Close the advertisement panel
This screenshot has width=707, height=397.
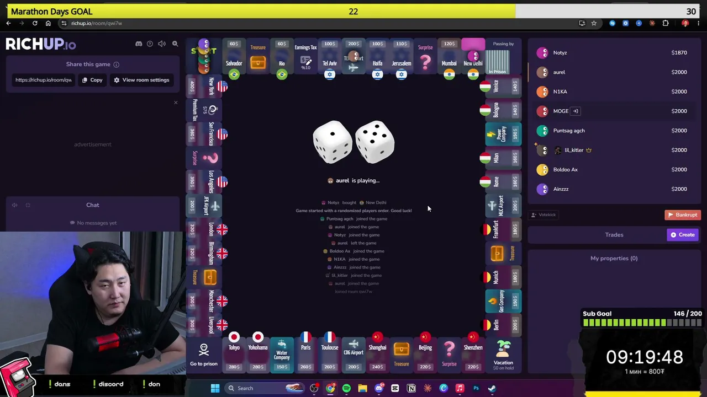176,103
